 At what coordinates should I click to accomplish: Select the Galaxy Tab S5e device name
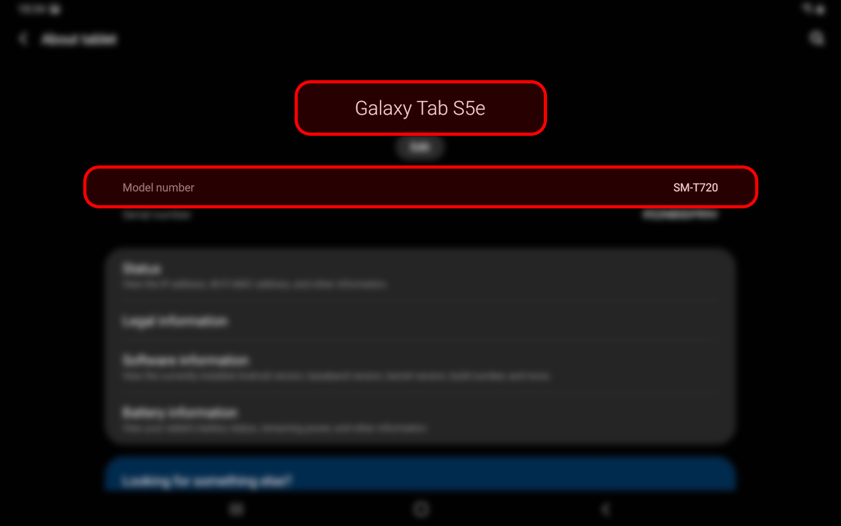pos(420,108)
